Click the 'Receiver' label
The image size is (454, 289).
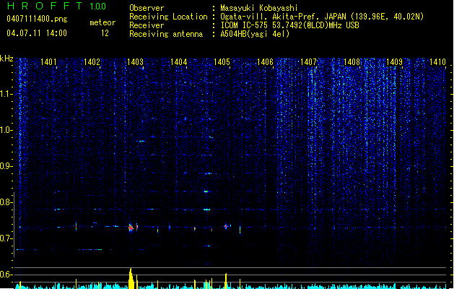(x=147, y=25)
